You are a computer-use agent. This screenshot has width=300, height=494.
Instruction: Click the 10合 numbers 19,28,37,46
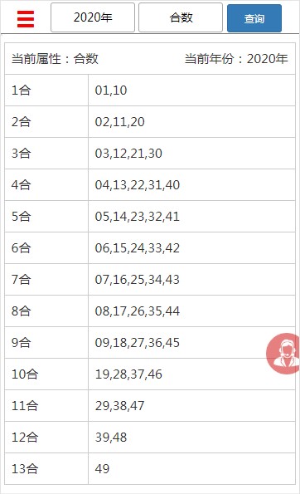click(x=128, y=374)
